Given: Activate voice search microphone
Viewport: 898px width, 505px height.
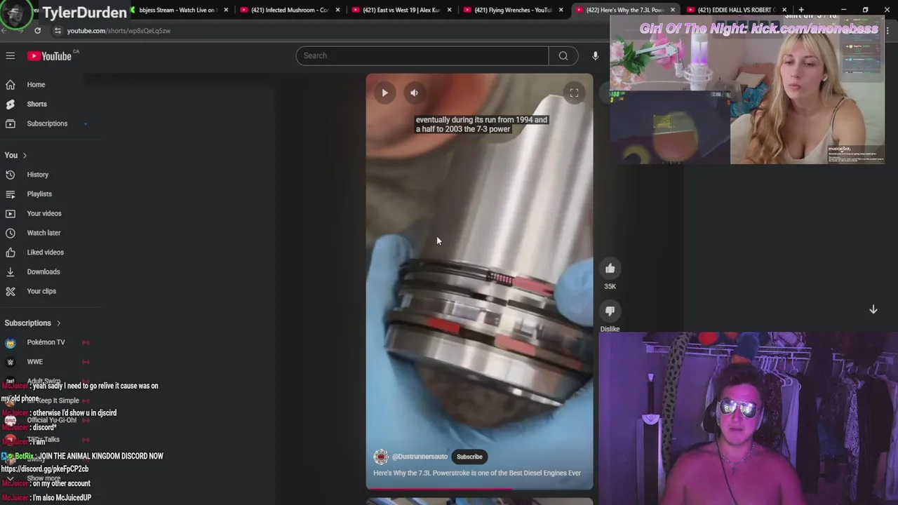Looking at the screenshot, I should click(595, 55).
